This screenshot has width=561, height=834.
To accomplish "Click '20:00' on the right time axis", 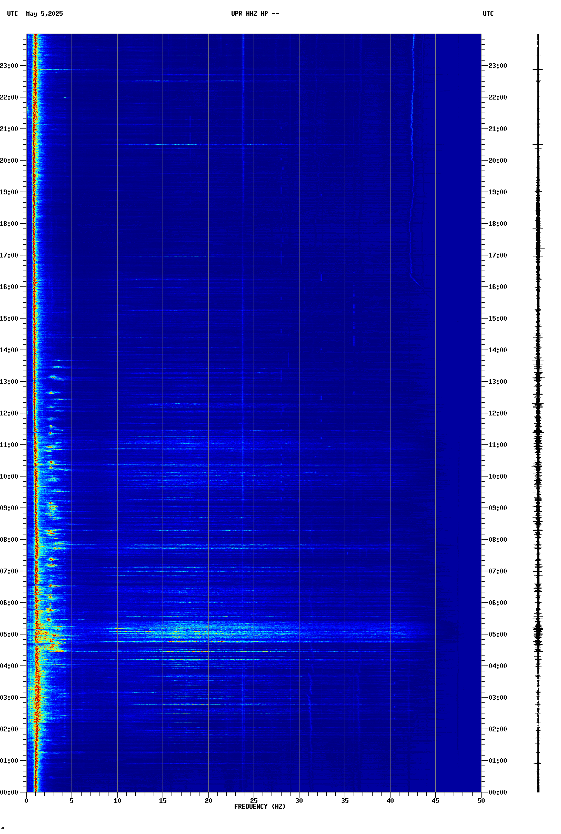I will coord(498,161).
